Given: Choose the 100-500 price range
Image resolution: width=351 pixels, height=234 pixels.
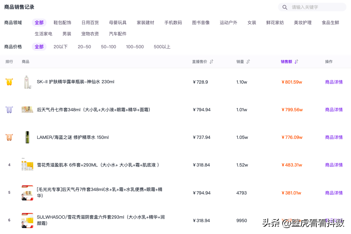Looking at the screenshot, I should coord(135,47).
